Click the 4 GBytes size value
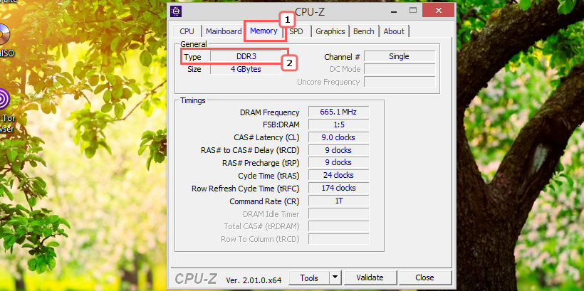This screenshot has height=291, width=584. click(246, 69)
